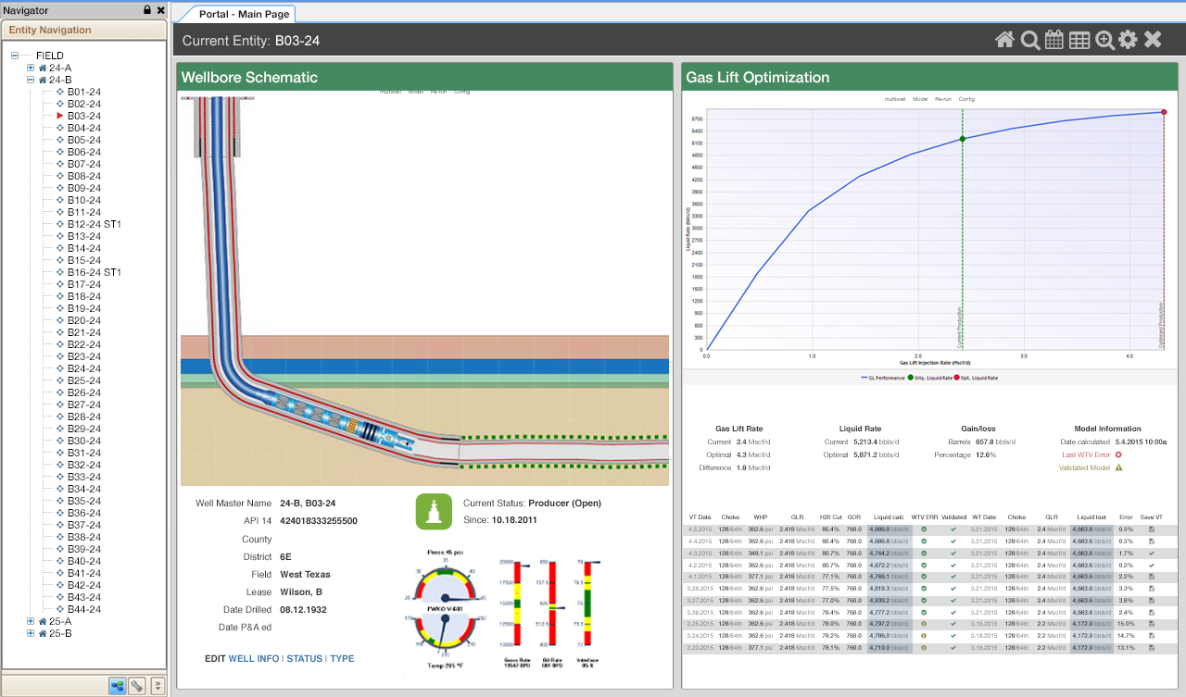This screenshot has width=1186, height=697.
Task: Select the hierarchy tree view icon
Action: 118,686
